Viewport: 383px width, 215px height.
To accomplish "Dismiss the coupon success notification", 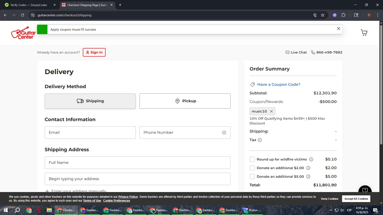I will 338,29.
